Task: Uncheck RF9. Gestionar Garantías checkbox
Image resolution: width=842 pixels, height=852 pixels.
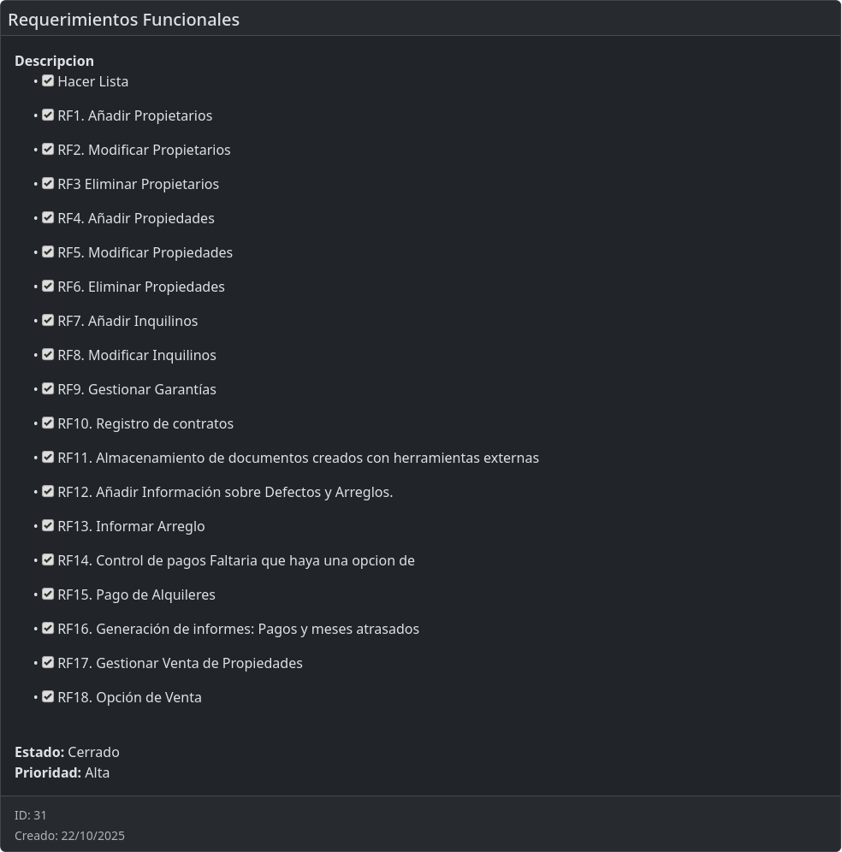Action: pyautogui.click(x=48, y=389)
